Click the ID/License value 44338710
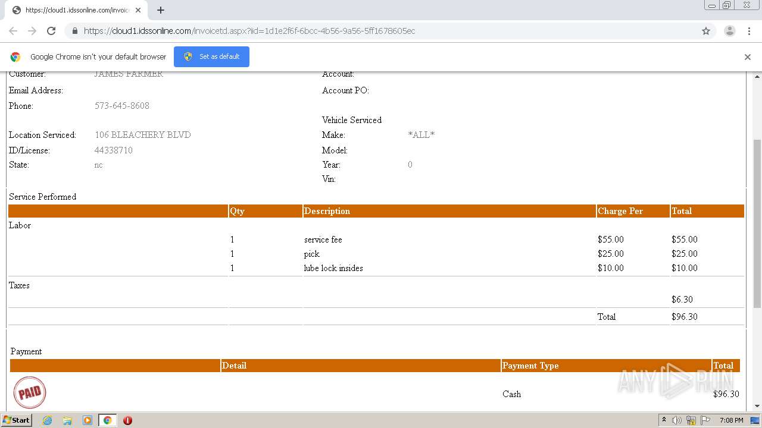Screen dimensions: 762x428 pyautogui.click(x=114, y=150)
